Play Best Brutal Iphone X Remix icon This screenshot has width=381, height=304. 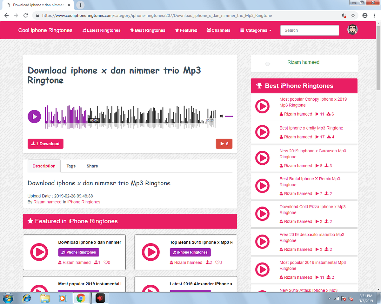pyautogui.click(x=262, y=186)
